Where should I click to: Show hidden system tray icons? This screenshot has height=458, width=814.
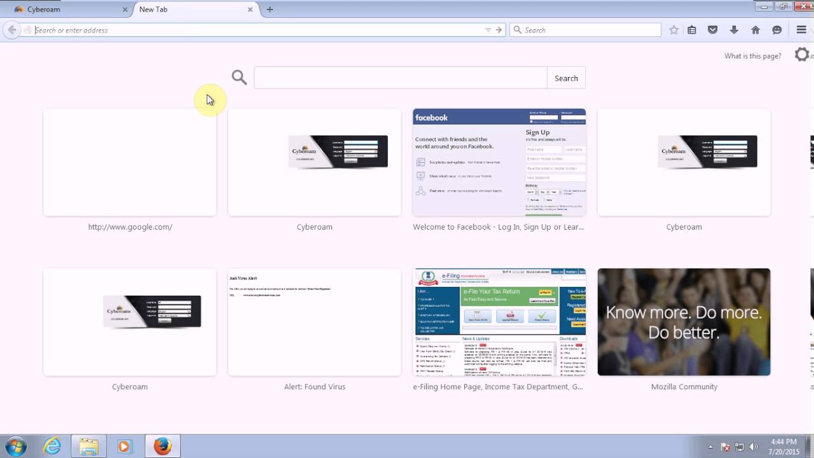click(x=710, y=447)
